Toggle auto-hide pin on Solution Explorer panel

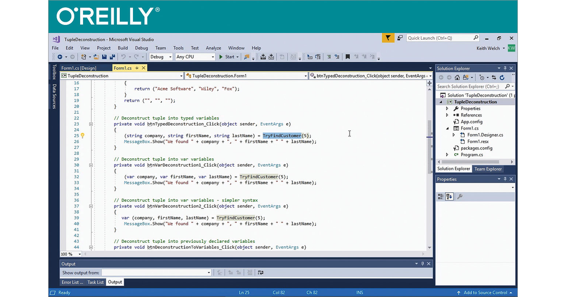tap(505, 68)
